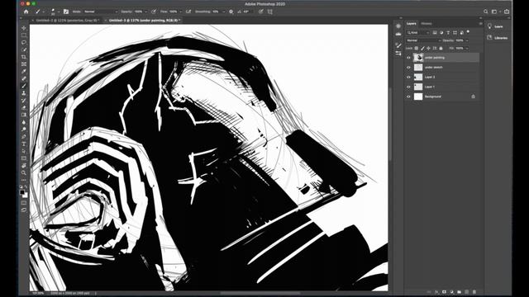The height and width of the screenshot is (297, 529).
Task: Select the Move tool
Action: point(24,28)
